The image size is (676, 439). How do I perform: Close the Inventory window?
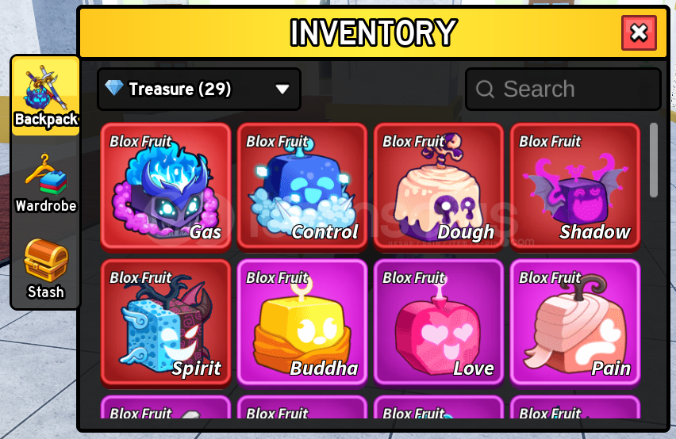coord(639,32)
